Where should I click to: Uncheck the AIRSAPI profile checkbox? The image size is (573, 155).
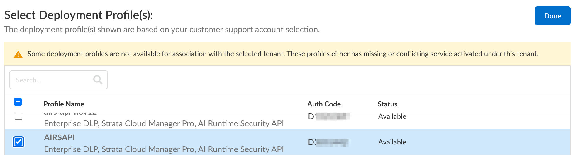coord(18,142)
